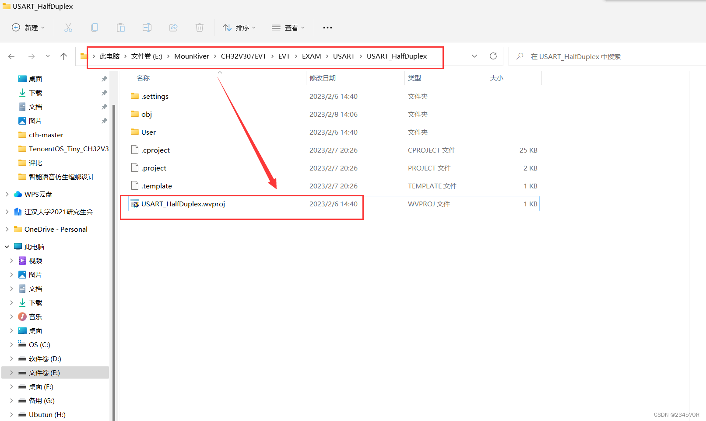Click the Paste clipboard icon in toolbar
This screenshot has height=421, width=706.
pyautogui.click(x=121, y=28)
